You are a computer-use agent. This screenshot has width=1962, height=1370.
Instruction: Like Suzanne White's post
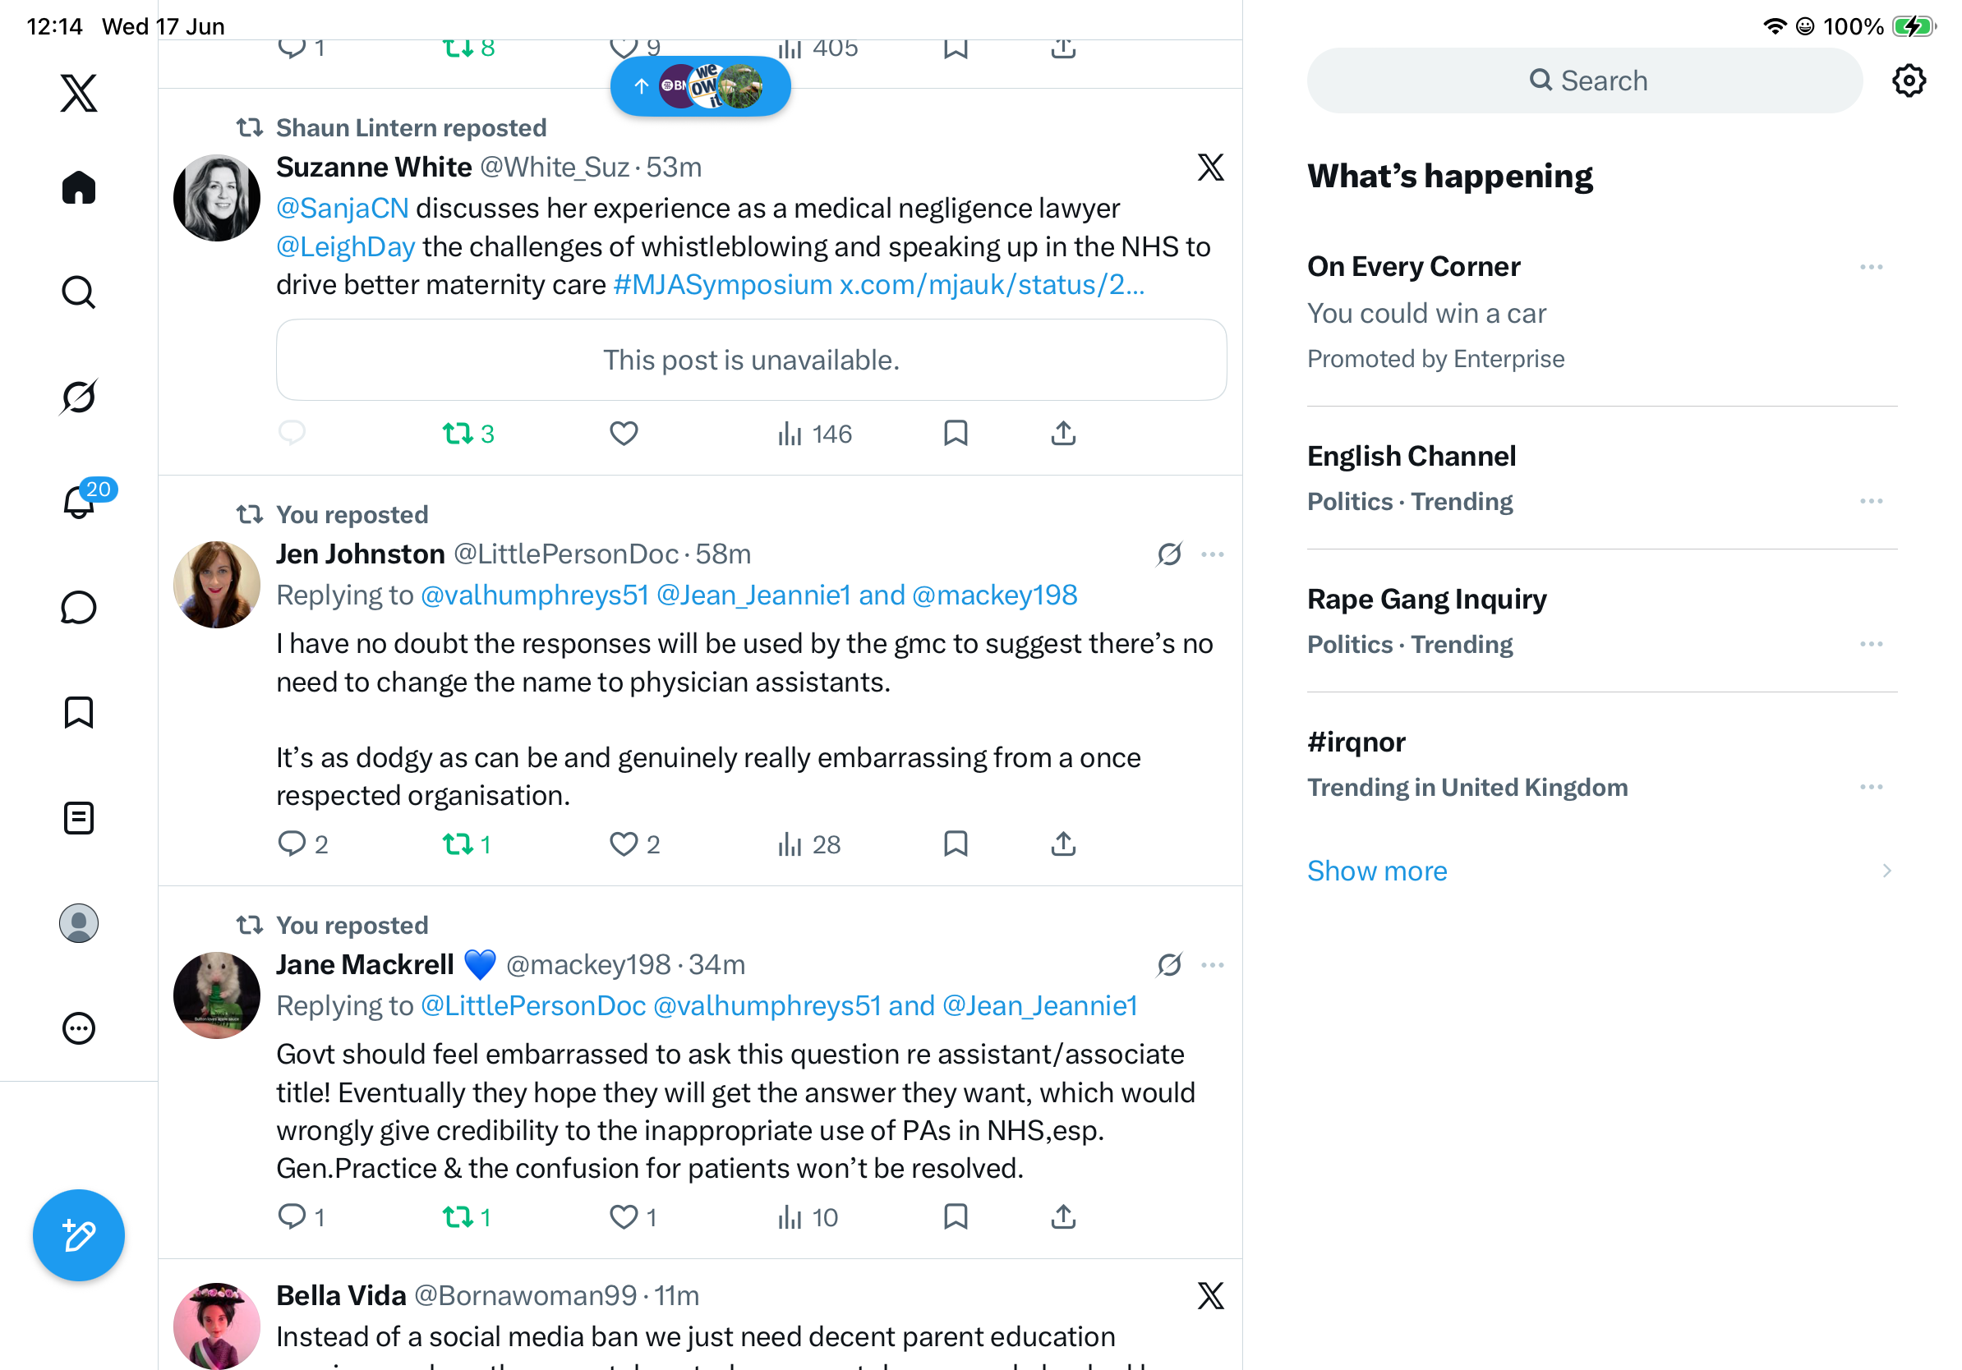click(624, 434)
